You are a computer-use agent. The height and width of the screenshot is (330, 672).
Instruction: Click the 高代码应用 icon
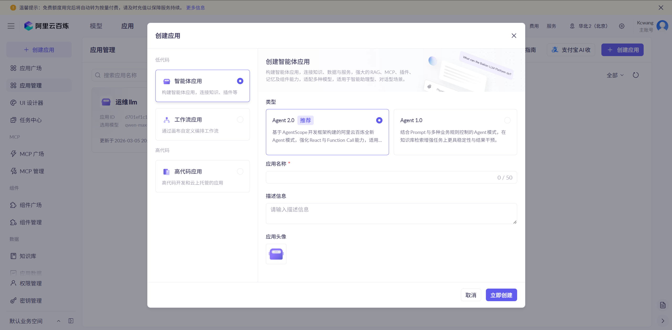pyautogui.click(x=167, y=172)
